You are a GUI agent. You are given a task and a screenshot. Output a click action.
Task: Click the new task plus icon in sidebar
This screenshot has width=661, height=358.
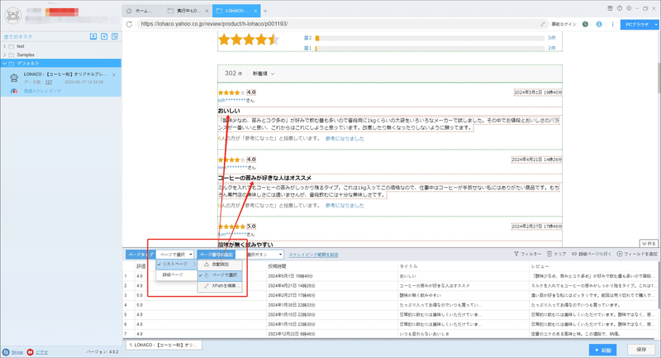coord(104,36)
